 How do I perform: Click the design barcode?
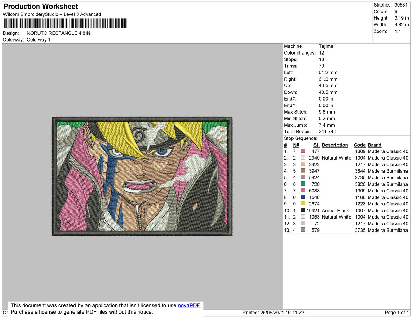click(65, 23)
